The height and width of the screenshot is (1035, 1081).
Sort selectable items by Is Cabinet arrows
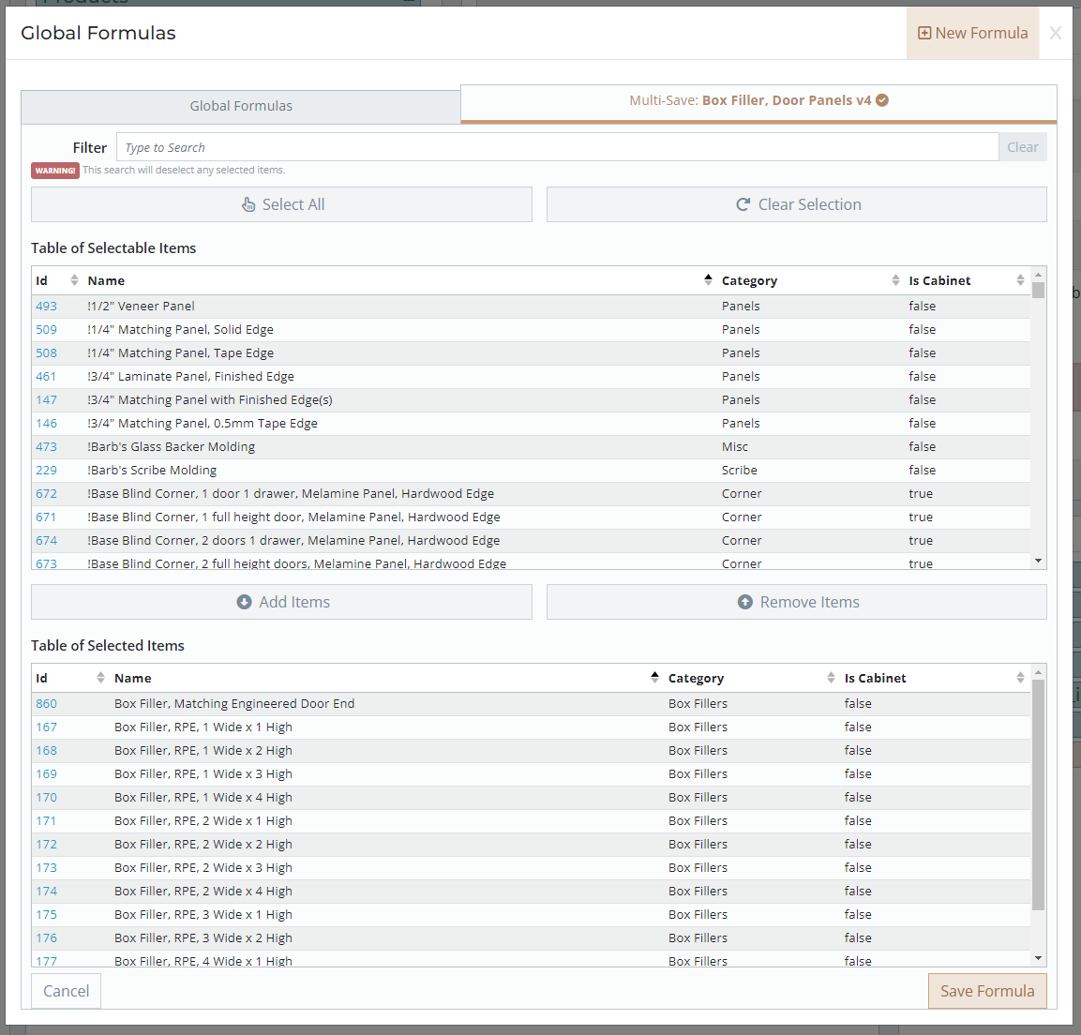point(1020,280)
